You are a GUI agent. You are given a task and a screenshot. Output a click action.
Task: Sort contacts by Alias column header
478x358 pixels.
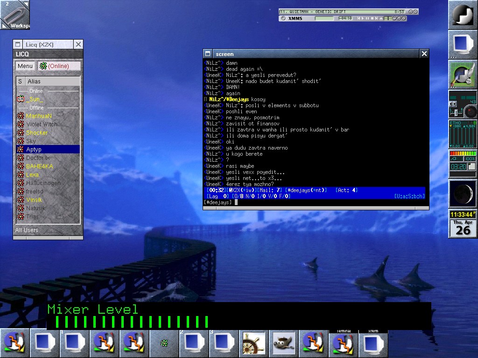point(52,81)
